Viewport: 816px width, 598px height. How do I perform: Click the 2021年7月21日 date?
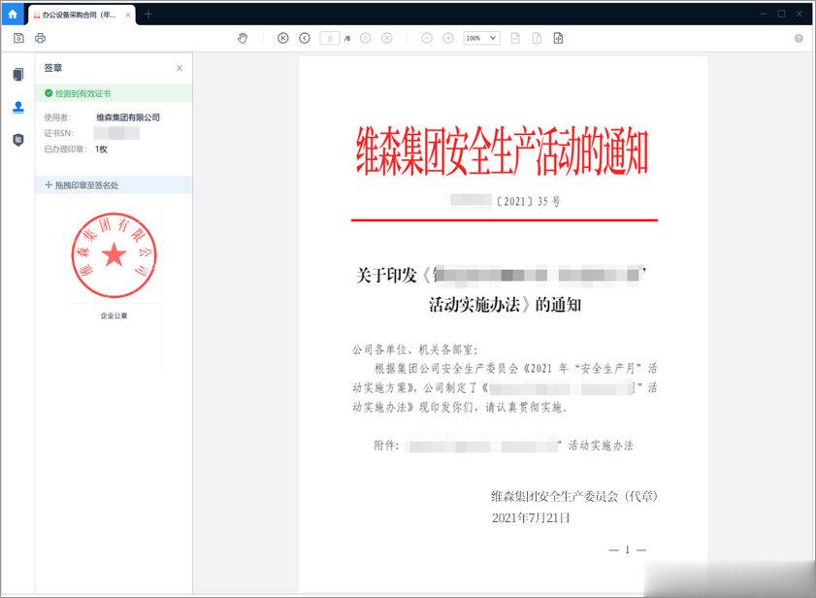[x=531, y=517]
